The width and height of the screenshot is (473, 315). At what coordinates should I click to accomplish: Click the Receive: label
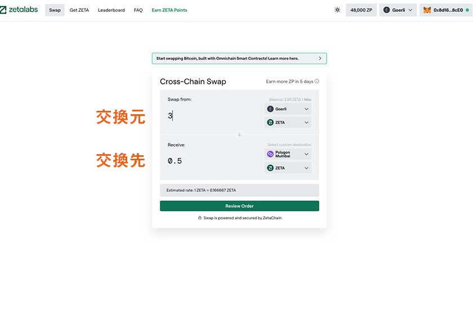176,145
